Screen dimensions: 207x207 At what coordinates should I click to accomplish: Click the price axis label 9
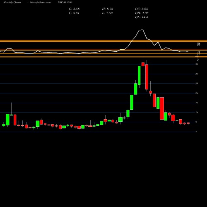(196, 122)
